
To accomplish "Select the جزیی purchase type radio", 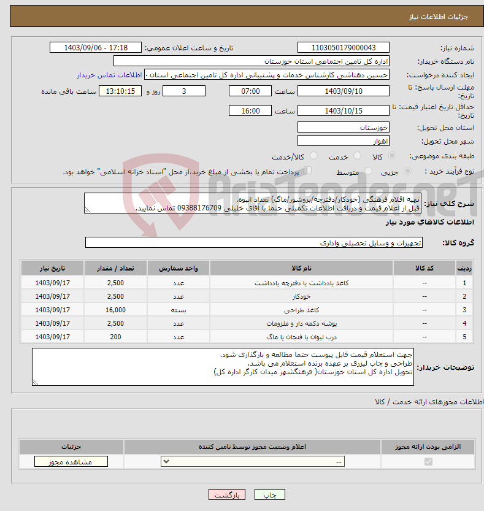I will (407, 171).
